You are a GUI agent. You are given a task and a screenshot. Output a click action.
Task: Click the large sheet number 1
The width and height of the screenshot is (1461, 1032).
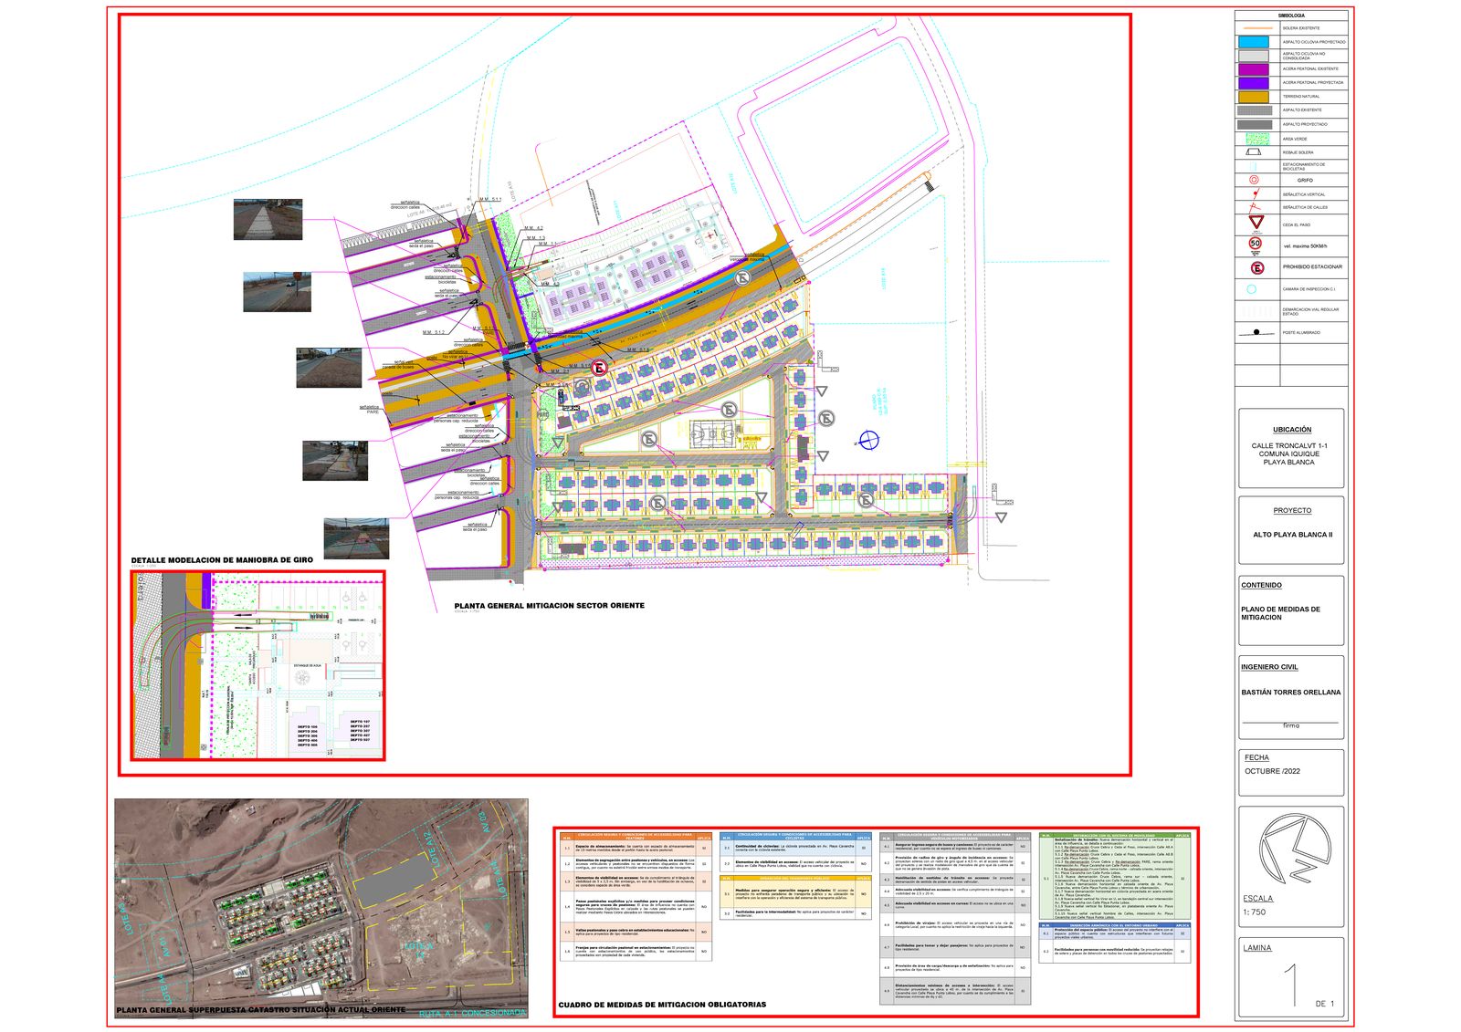[1291, 985]
